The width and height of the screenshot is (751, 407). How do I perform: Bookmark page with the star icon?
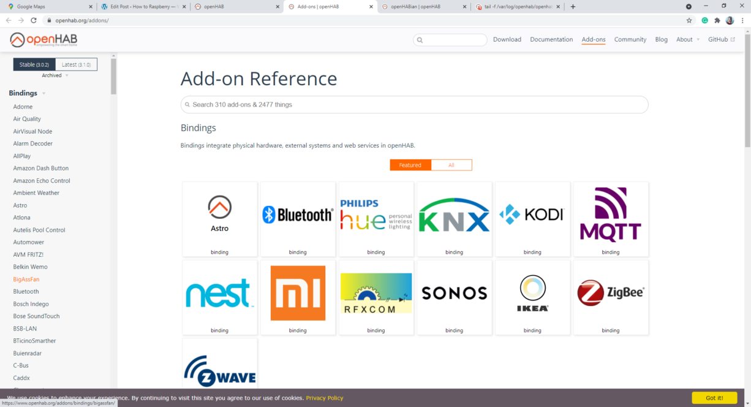689,20
